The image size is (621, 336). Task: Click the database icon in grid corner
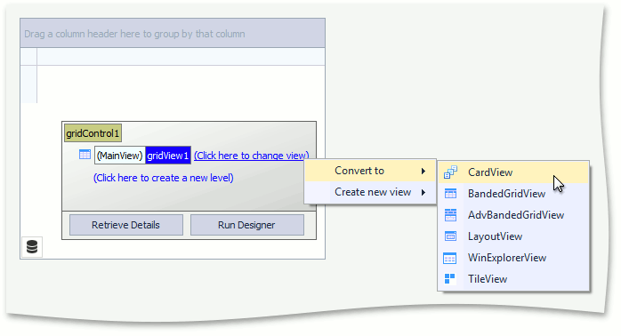pos(32,246)
